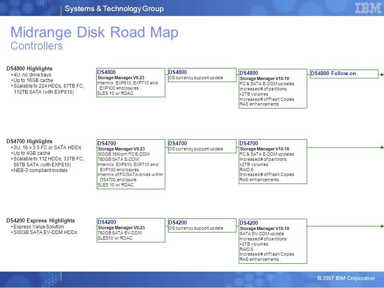Select 'RAID 6' in the DS4200 box
The image size is (384, 288).
click(x=246, y=249)
